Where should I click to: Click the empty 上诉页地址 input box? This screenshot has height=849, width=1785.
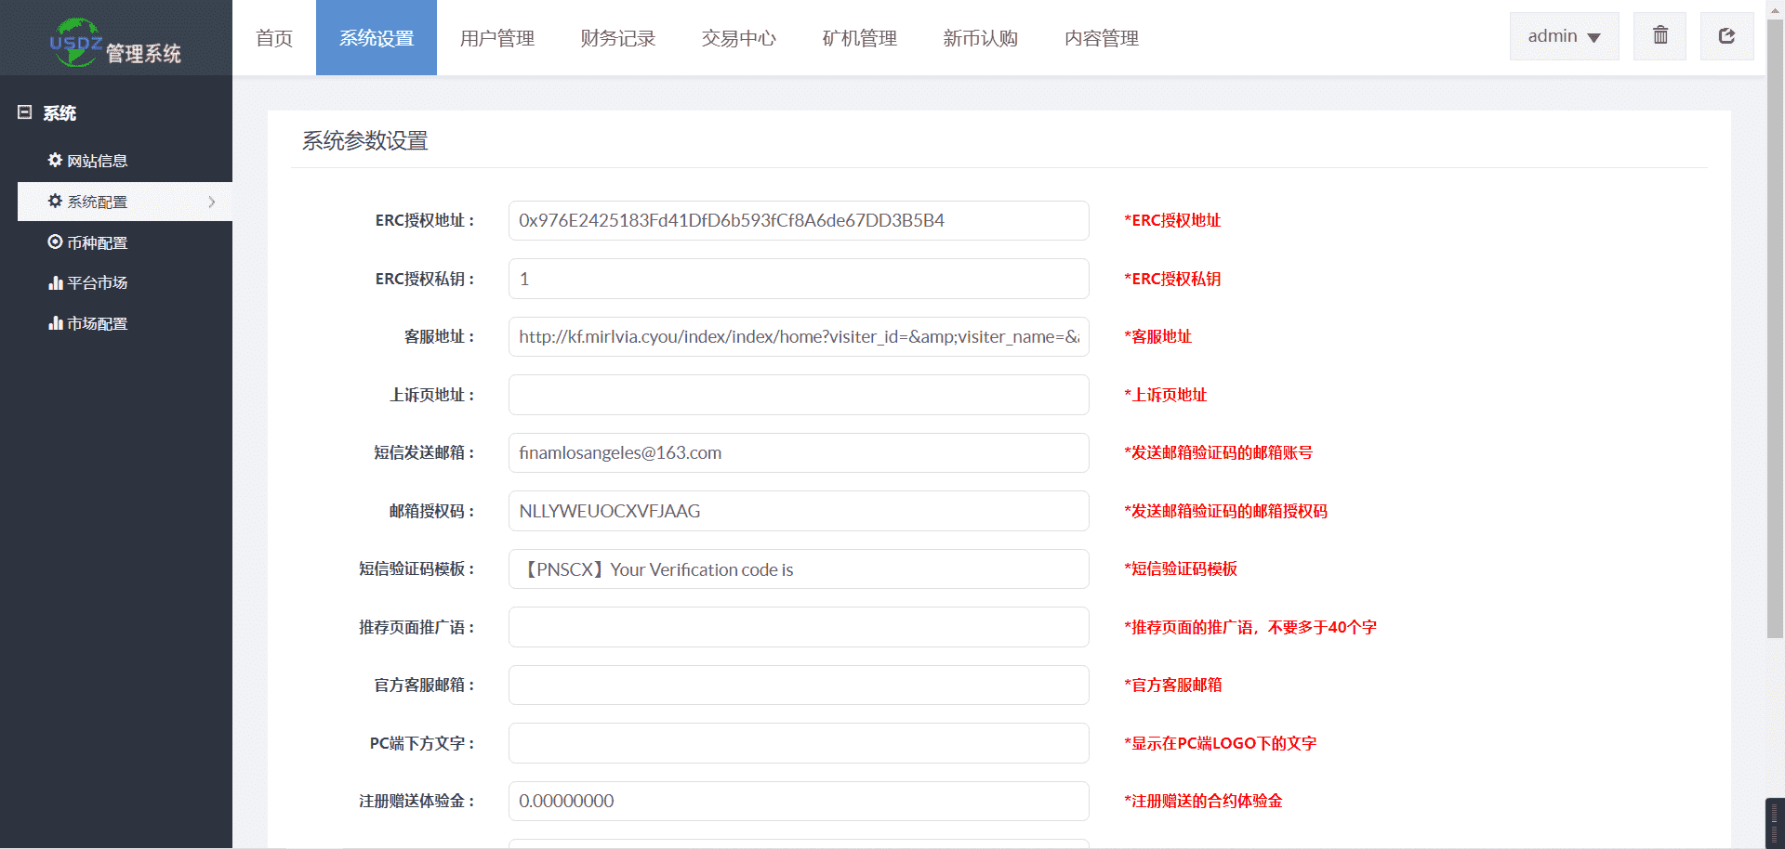click(798, 395)
